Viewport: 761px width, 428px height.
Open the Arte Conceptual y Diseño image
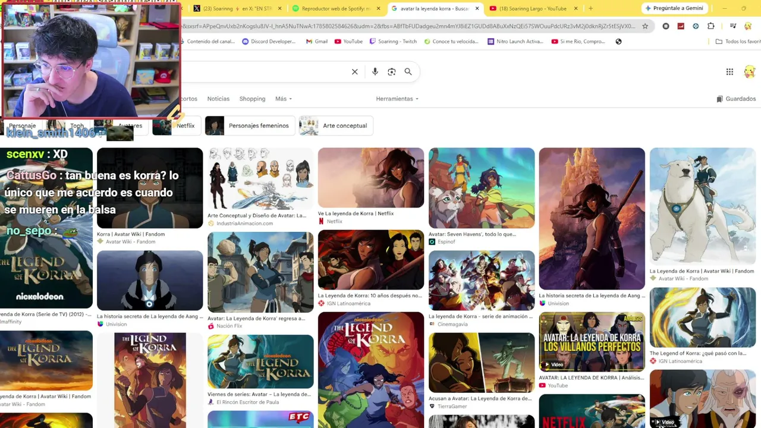pyautogui.click(x=260, y=179)
